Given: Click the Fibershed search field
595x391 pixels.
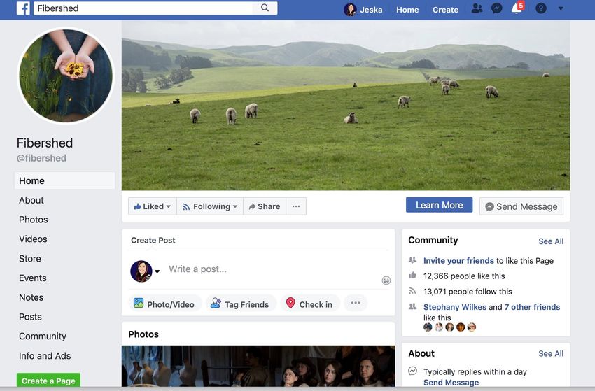Looking at the screenshot, I should point(143,8).
